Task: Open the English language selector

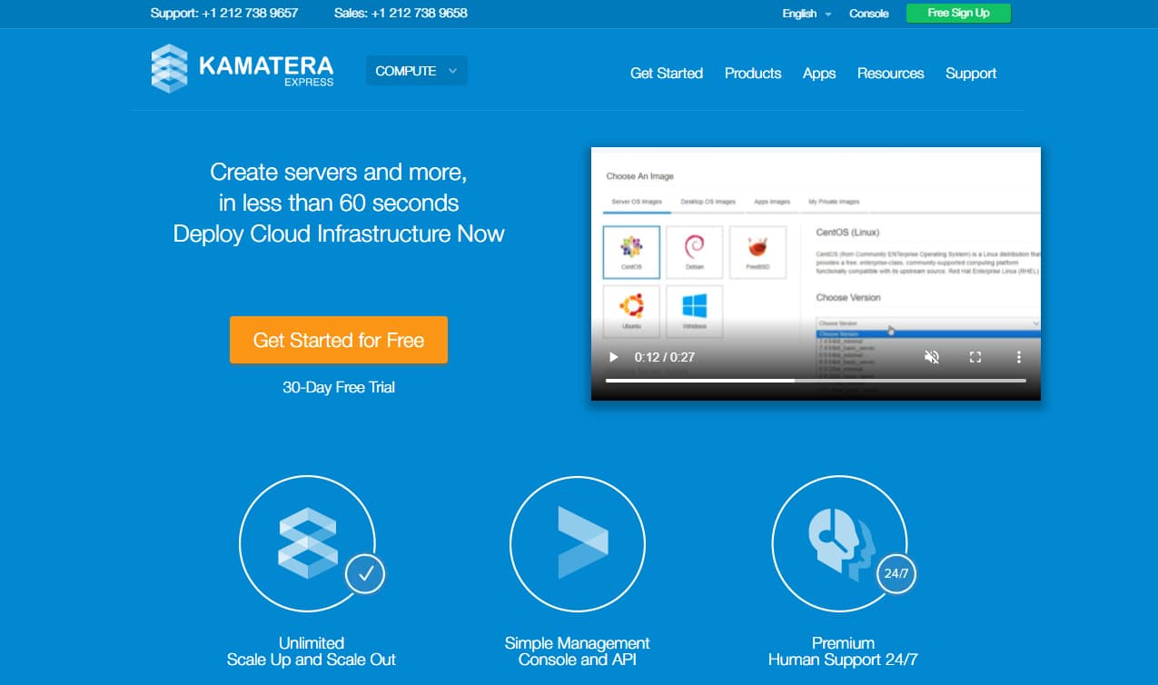Action: [x=806, y=14]
